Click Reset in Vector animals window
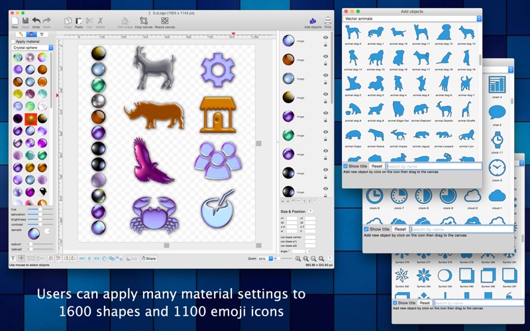Viewport: 530px width, 331px height. coord(377,166)
